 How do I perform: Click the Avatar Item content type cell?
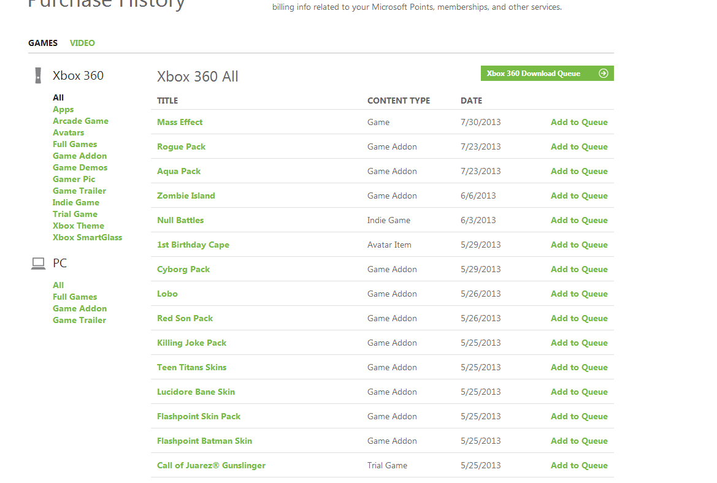pos(389,245)
